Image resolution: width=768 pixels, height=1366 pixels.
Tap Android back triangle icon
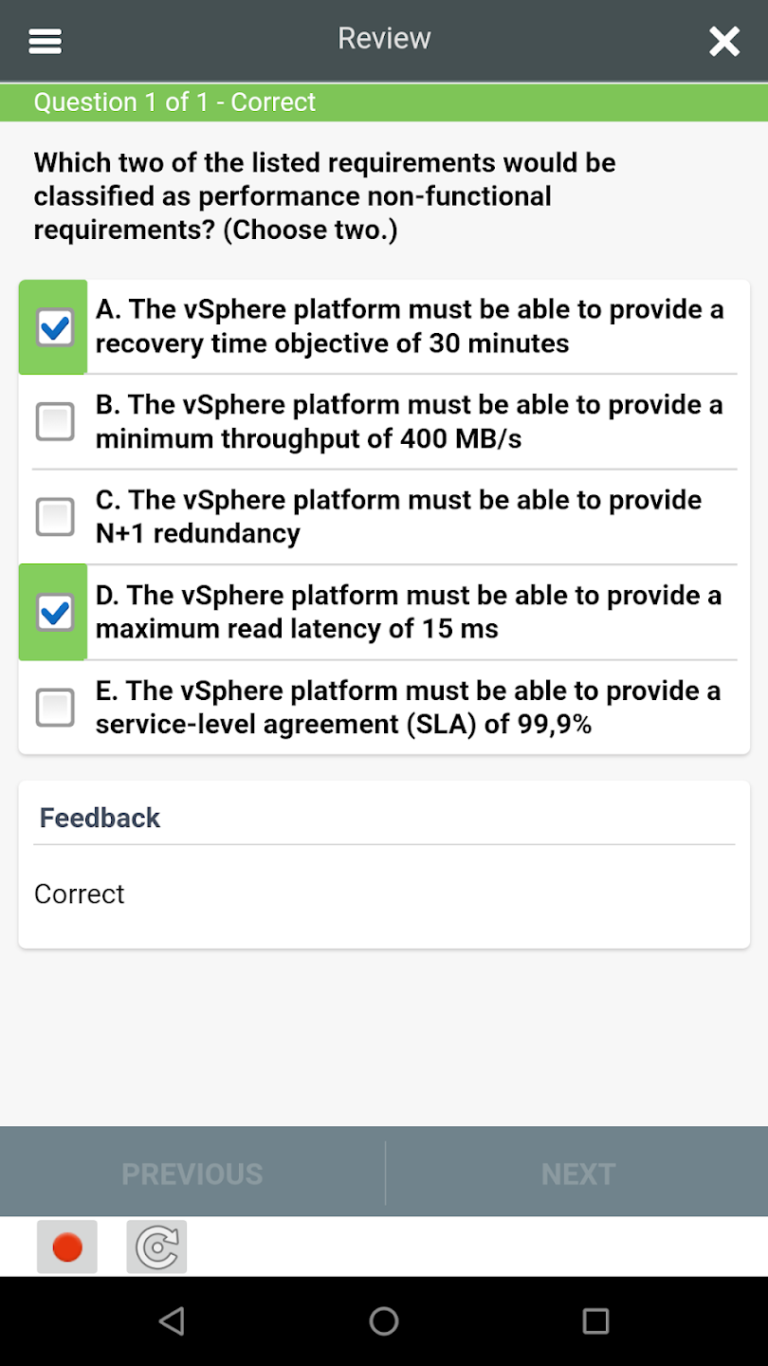tap(172, 1320)
